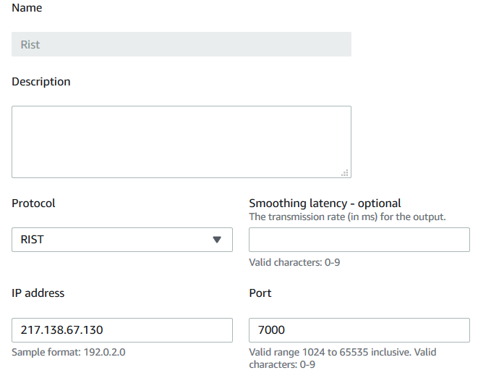The image size is (478, 378).
Task: Click the Sample format 192.0.2.0 hint
Action: coord(68,353)
